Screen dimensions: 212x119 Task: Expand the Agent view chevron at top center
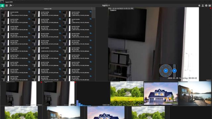109,5
